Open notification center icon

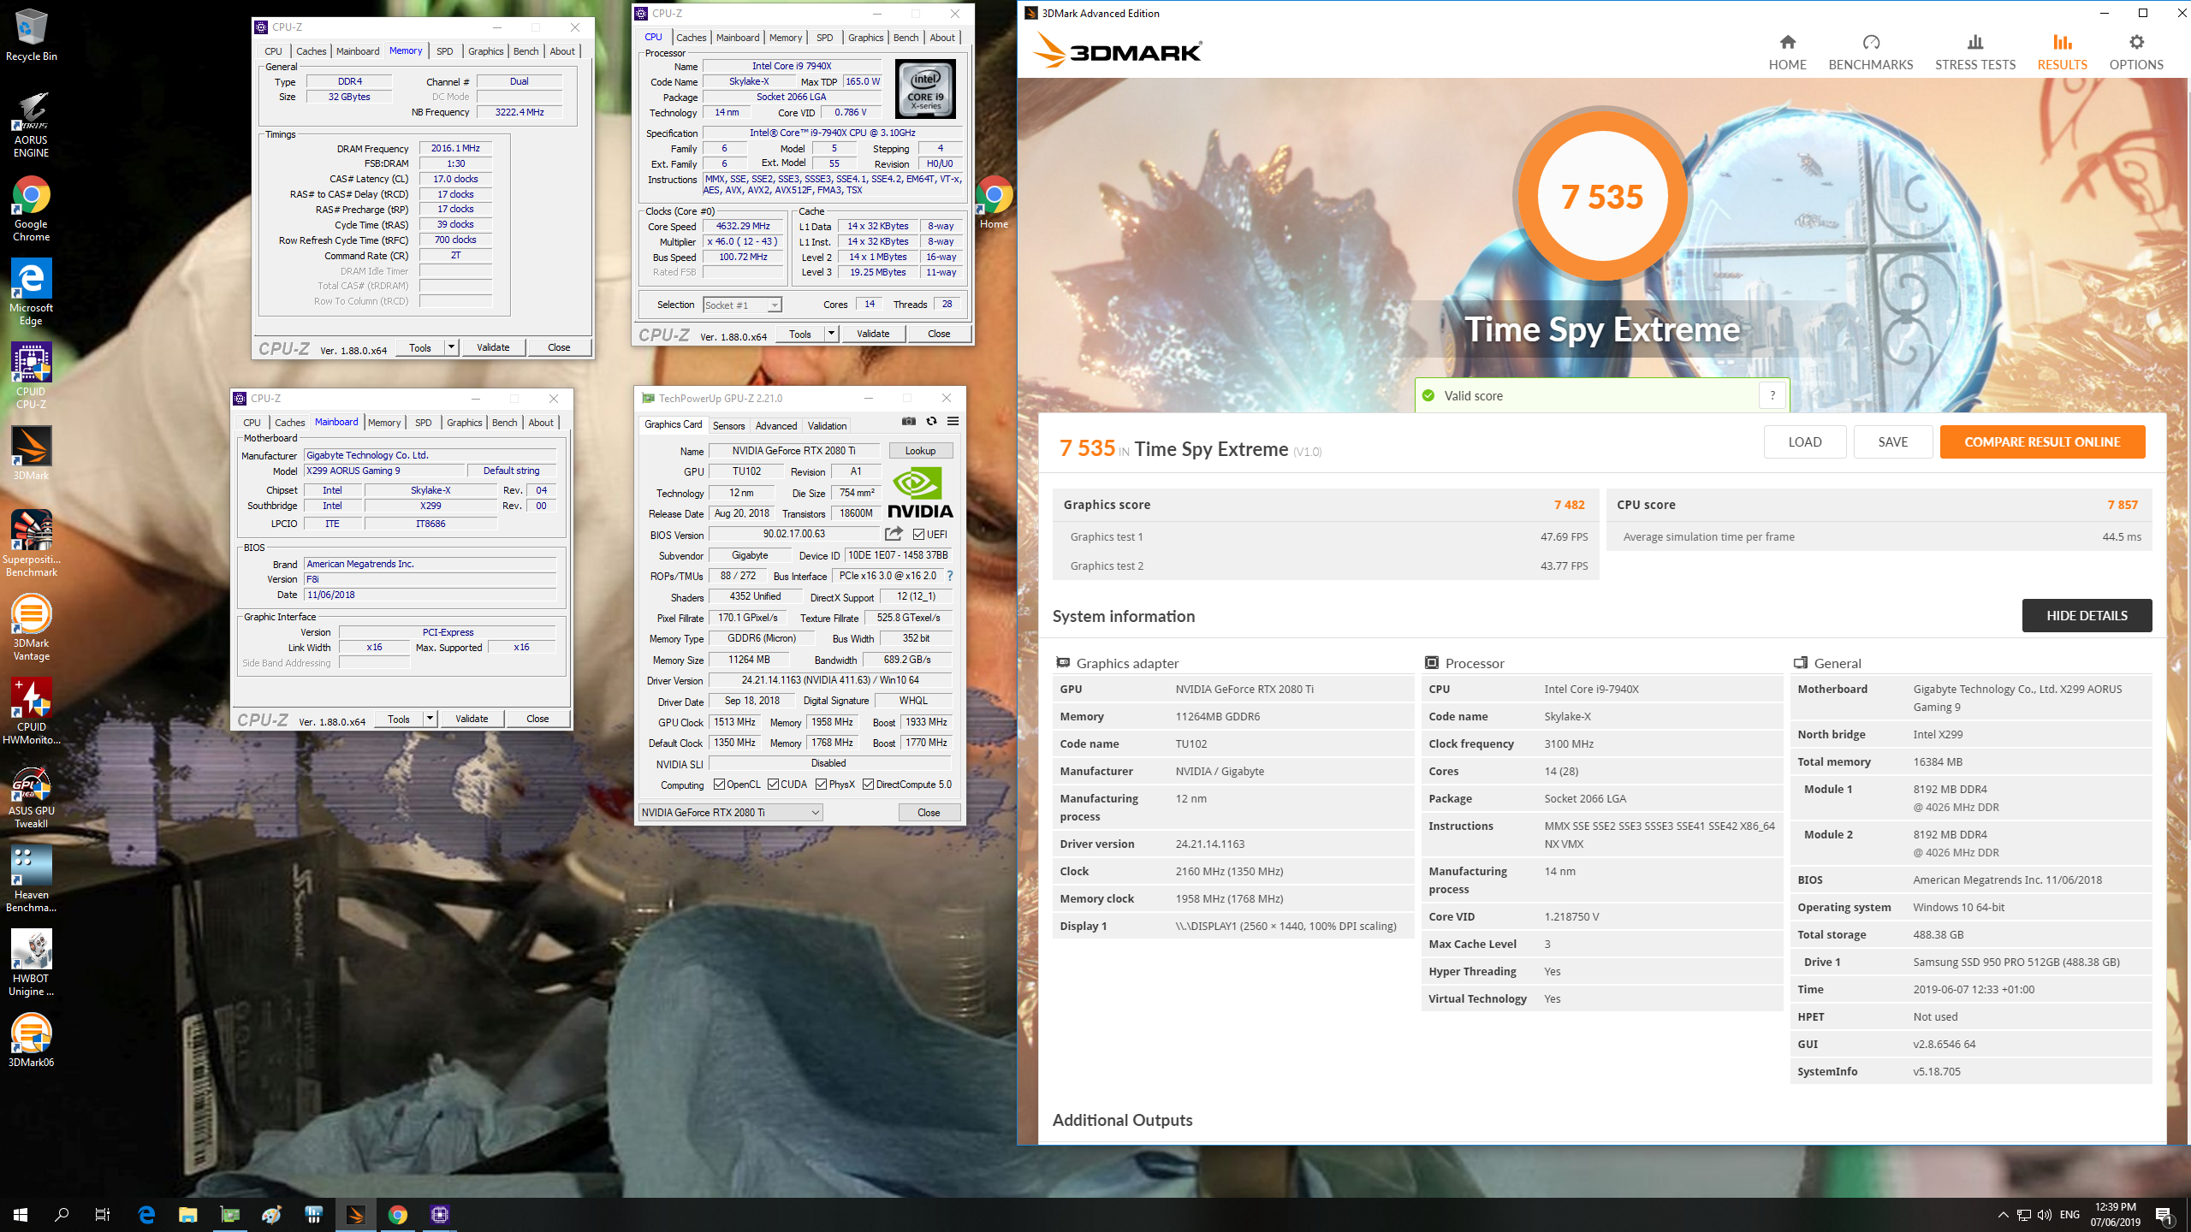(x=2164, y=1215)
